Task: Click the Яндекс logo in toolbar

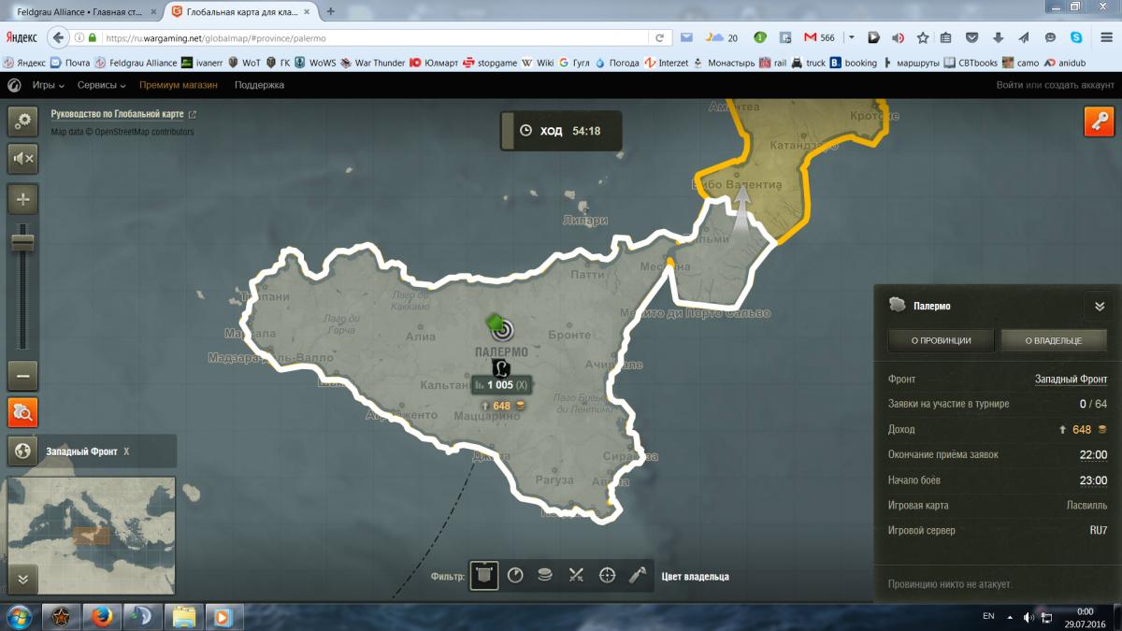Action: (22, 38)
